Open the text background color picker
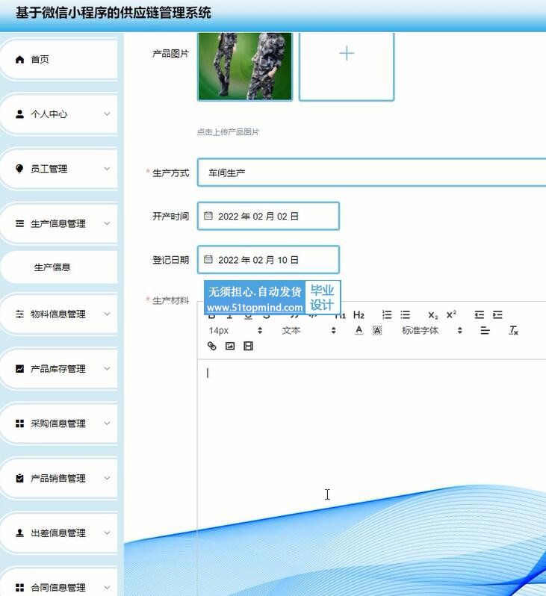 point(376,330)
